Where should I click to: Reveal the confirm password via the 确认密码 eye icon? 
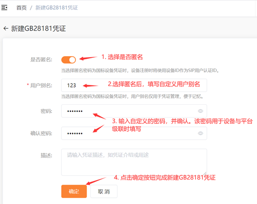pos(201,133)
